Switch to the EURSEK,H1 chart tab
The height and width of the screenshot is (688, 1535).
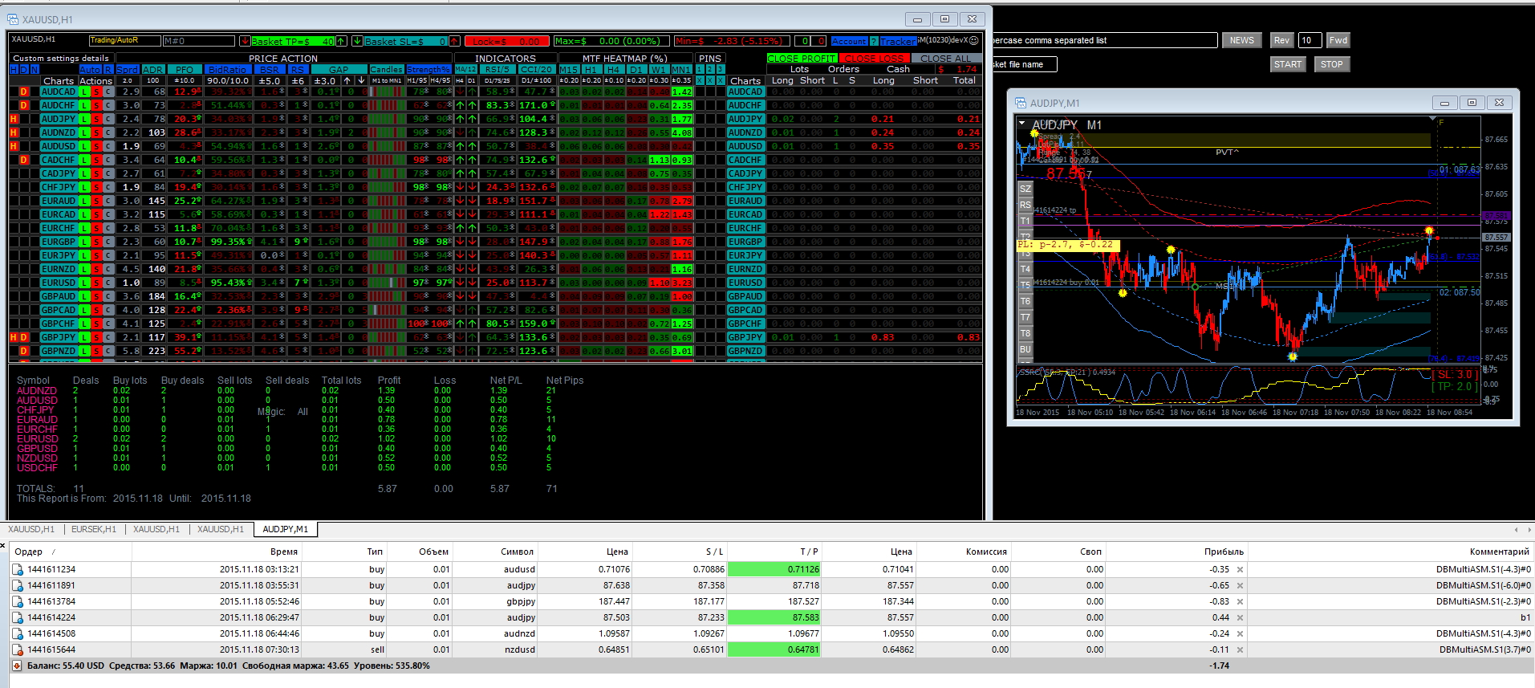[x=94, y=530]
